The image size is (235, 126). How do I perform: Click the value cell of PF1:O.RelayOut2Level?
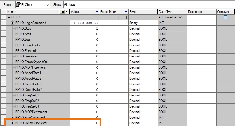(x=84, y=123)
